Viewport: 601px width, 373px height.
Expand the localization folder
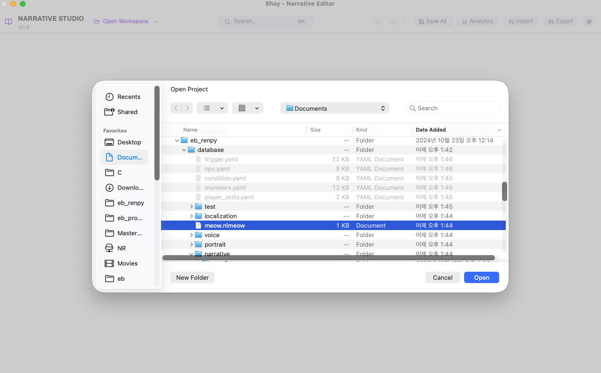(191, 216)
